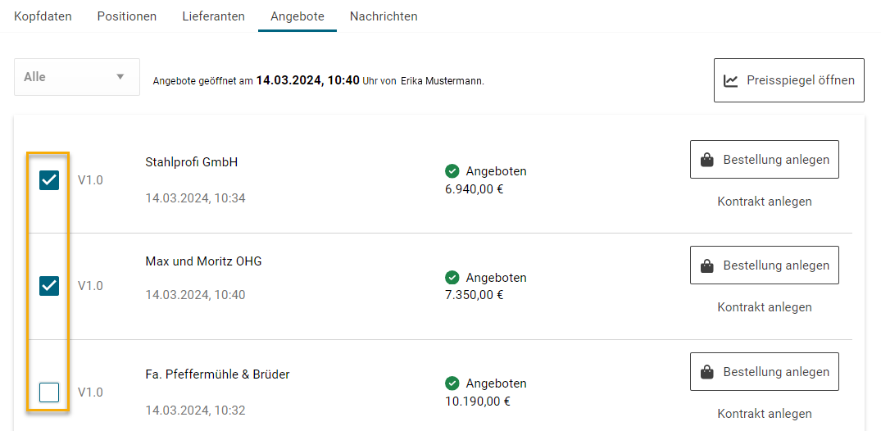This screenshot has width=881, height=431.
Task: Select the Nachrichten tab
Action: (384, 16)
